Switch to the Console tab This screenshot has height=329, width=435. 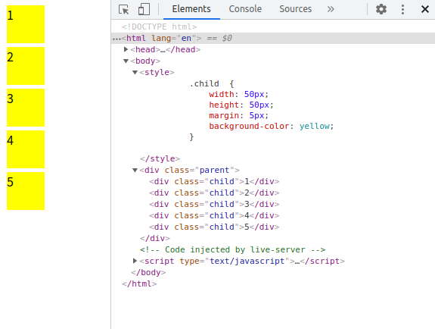245,9
